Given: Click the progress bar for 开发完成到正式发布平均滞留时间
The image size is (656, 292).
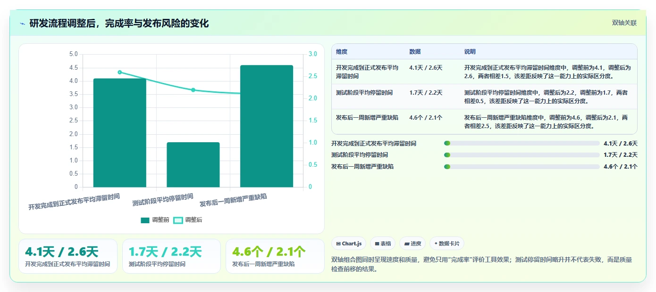Looking at the screenshot, I should click(522, 143).
